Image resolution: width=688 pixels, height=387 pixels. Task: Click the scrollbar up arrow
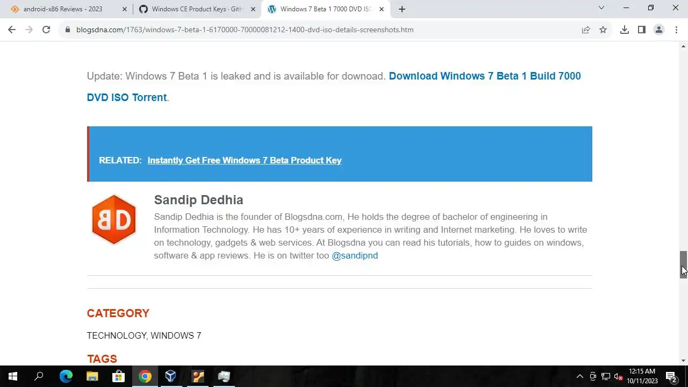click(683, 46)
